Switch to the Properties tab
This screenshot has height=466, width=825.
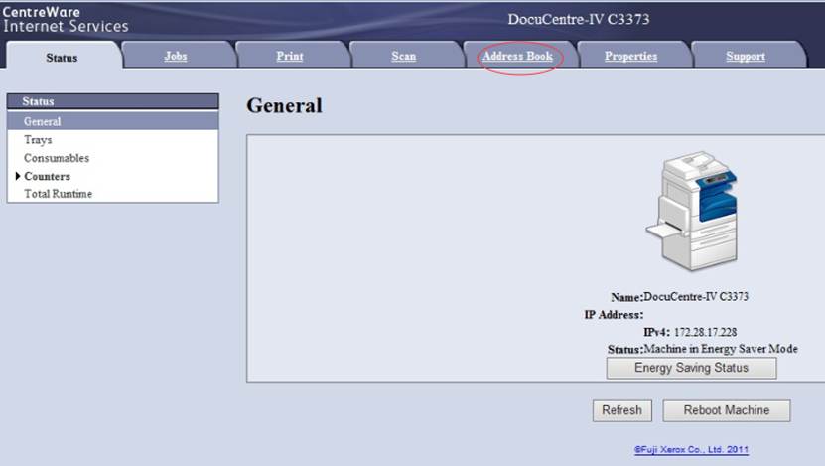[x=630, y=57]
